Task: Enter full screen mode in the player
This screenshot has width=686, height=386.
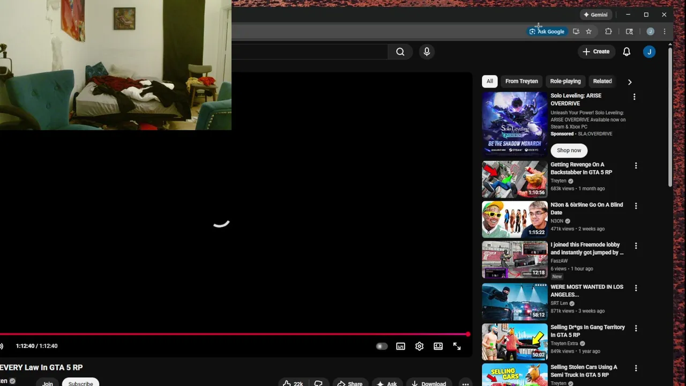Action: tap(457, 346)
